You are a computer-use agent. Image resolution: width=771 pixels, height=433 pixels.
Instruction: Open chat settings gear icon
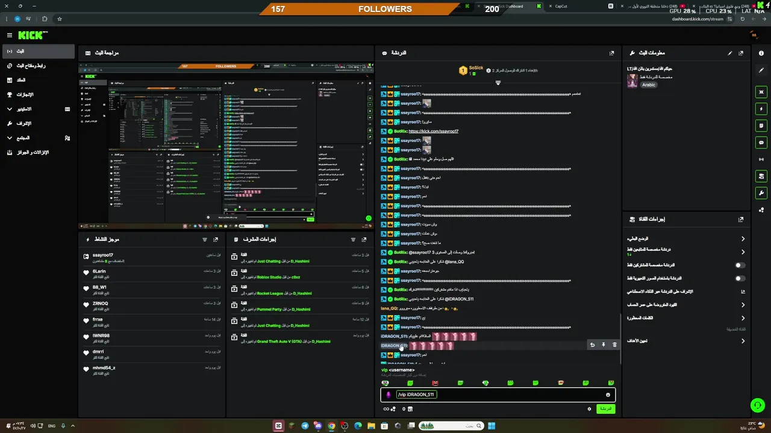pos(589,409)
